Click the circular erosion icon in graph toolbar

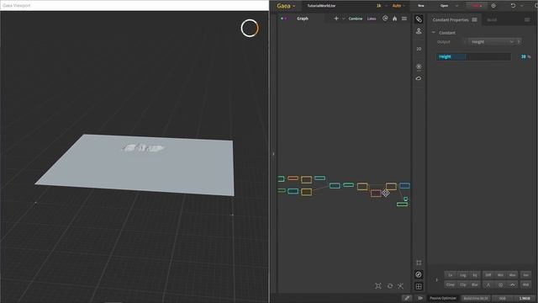pos(385,19)
